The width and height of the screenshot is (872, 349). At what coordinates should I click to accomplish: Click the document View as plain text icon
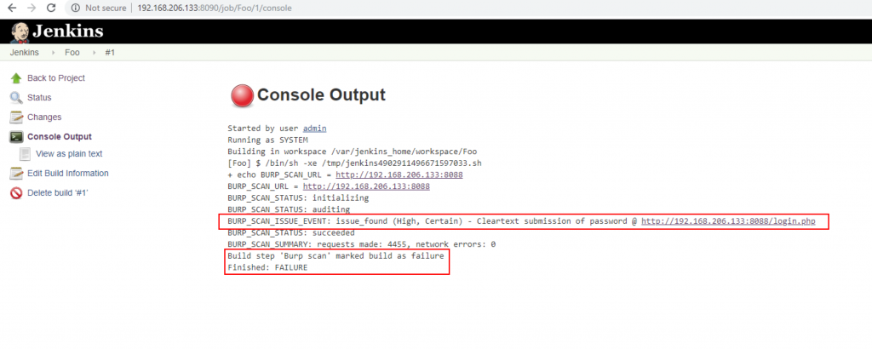point(25,154)
